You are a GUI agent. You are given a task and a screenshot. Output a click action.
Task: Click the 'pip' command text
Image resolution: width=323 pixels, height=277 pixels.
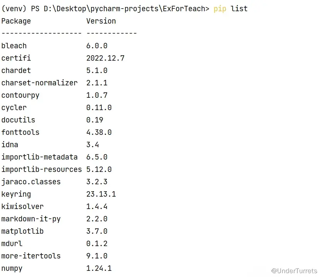[220, 8]
